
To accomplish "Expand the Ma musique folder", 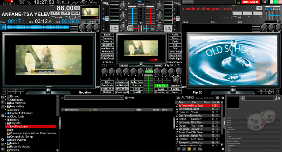I will [x=6, y=103].
